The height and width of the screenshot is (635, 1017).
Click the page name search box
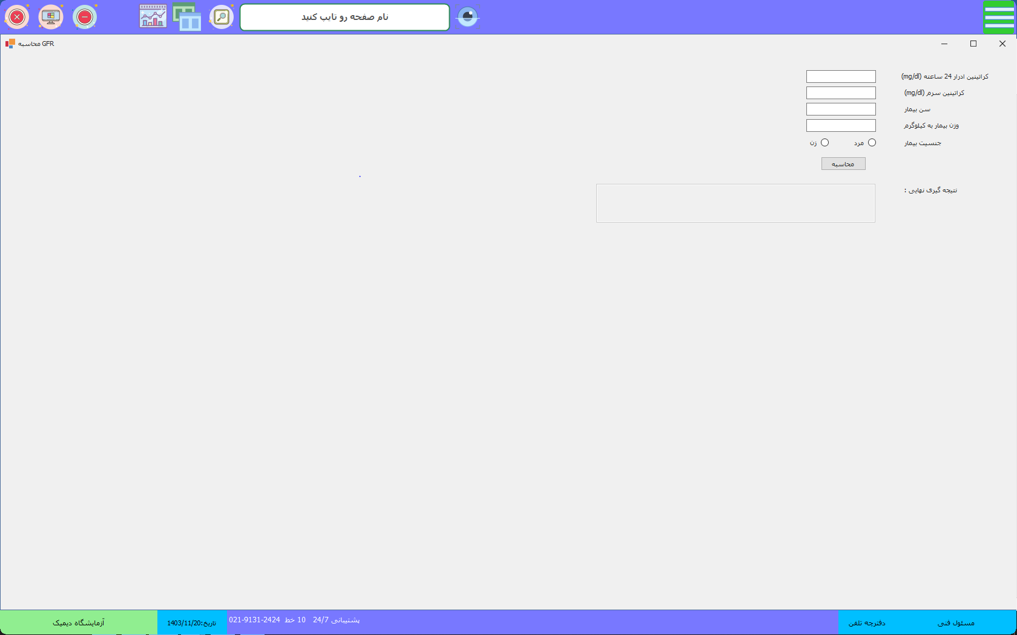click(344, 17)
